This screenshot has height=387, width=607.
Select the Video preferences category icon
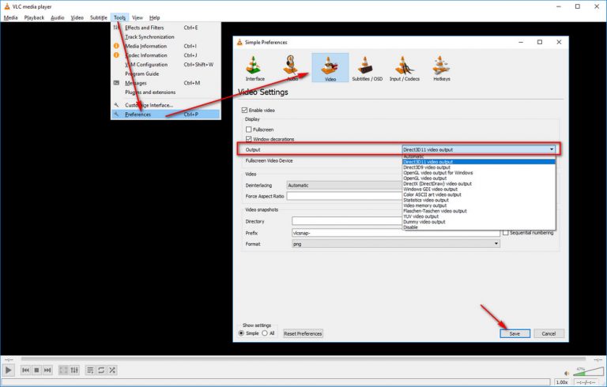pos(330,68)
